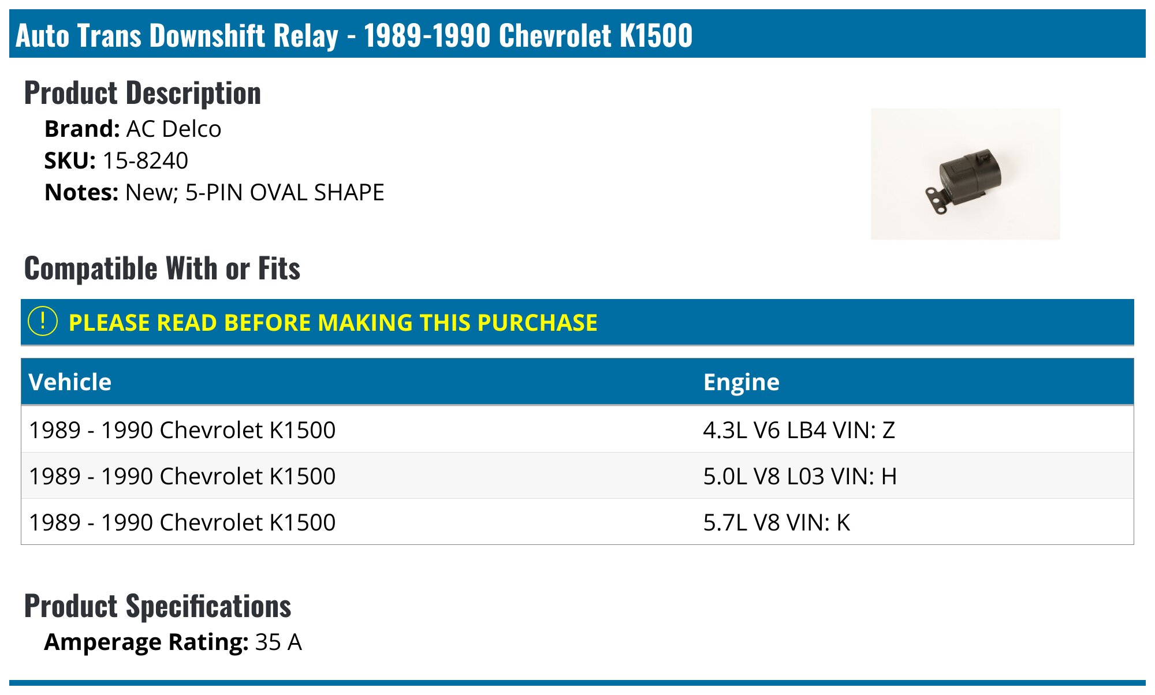Expand the 'Please read before making this purchase' notice
Viewport: 1155px width, 695px height.
click(333, 323)
